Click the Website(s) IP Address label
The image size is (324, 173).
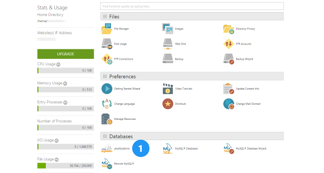[x=54, y=33]
